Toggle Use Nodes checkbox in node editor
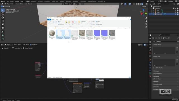 point(31,45)
